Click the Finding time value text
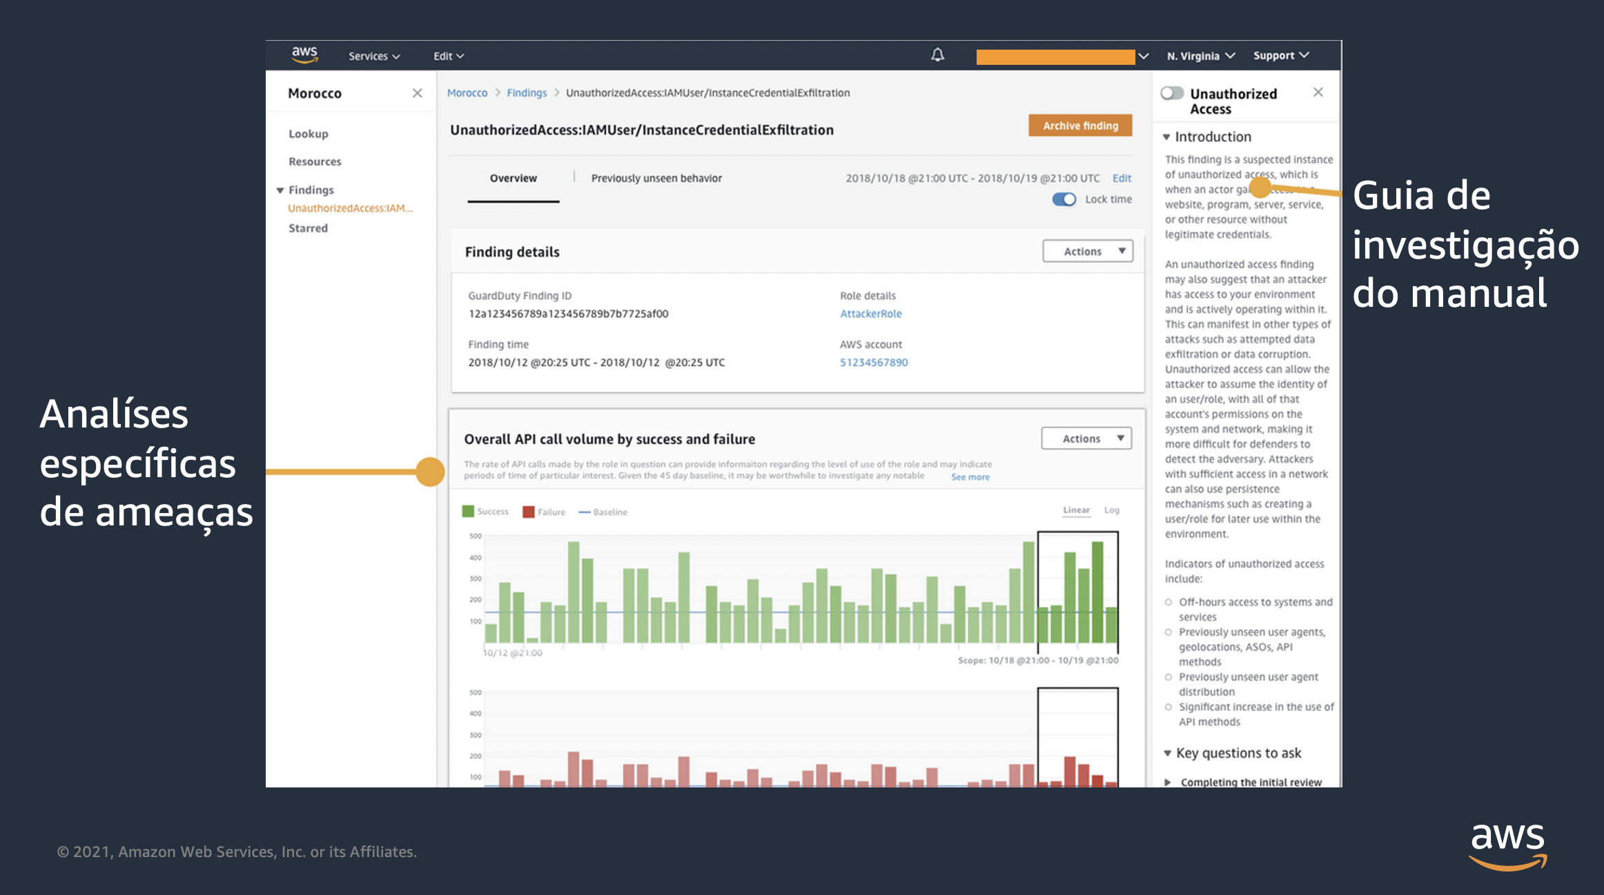1604x895 pixels. [x=596, y=363]
